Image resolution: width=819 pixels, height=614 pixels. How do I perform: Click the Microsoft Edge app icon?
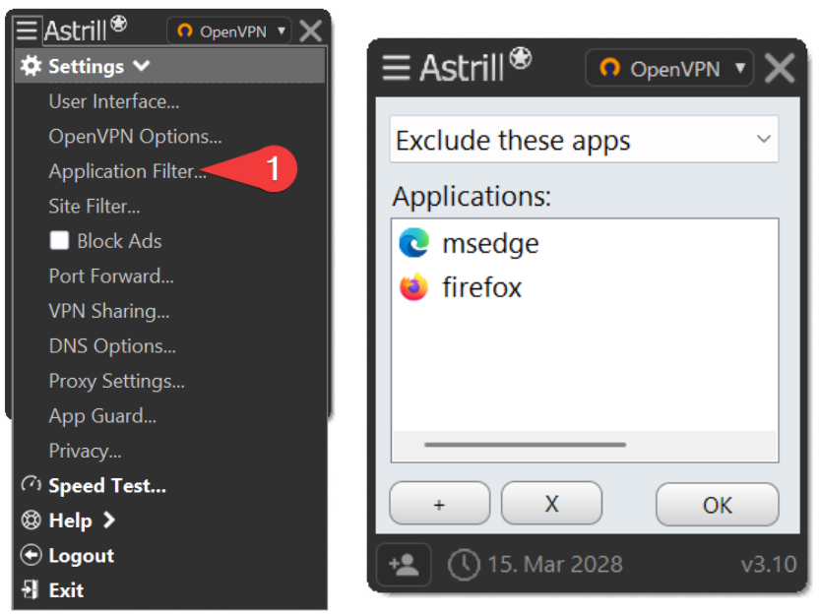[x=413, y=243]
